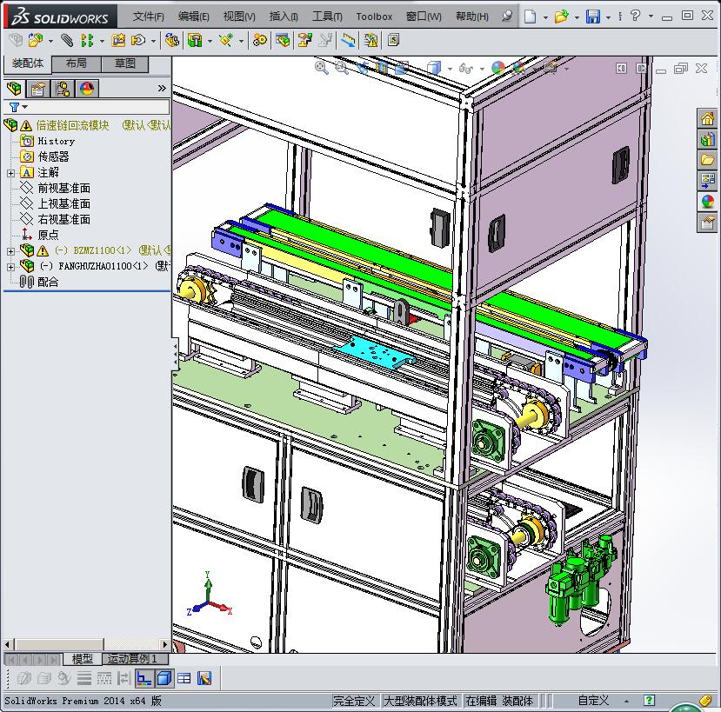This screenshot has height=712, width=721.
Task: Open the Design Library task pane icon
Action: (x=707, y=139)
